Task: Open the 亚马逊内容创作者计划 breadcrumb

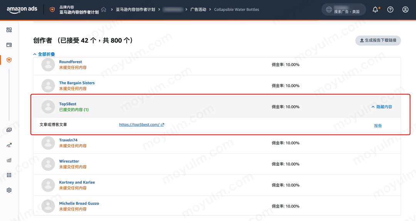Action: [x=135, y=10]
